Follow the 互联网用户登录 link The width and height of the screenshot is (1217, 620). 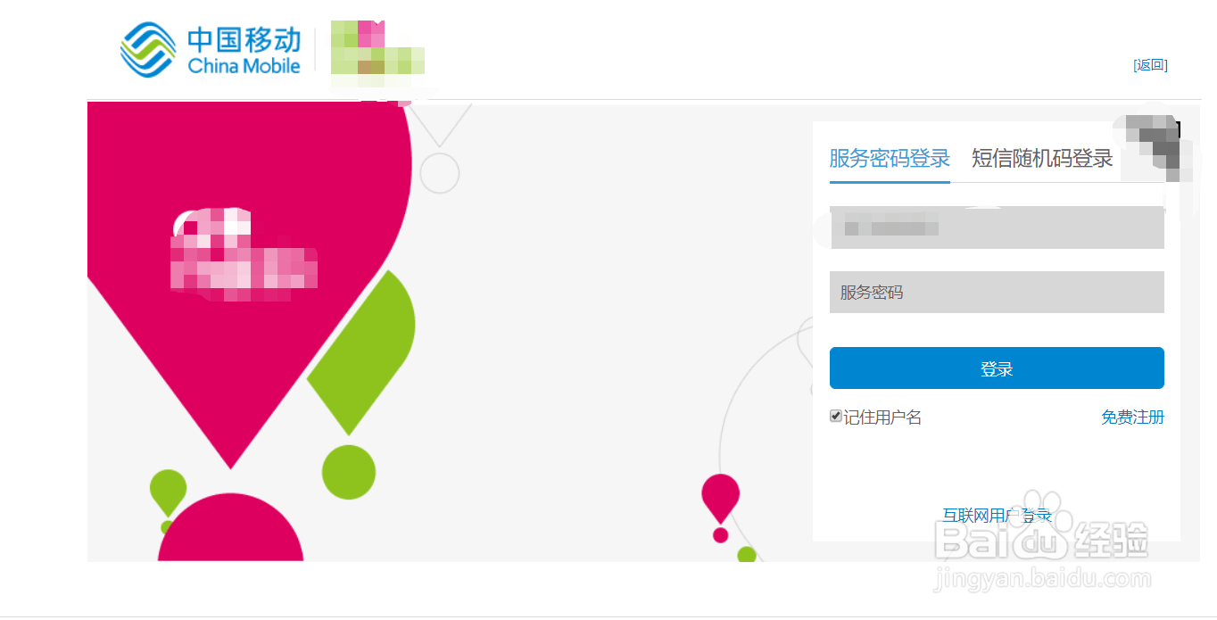[998, 515]
